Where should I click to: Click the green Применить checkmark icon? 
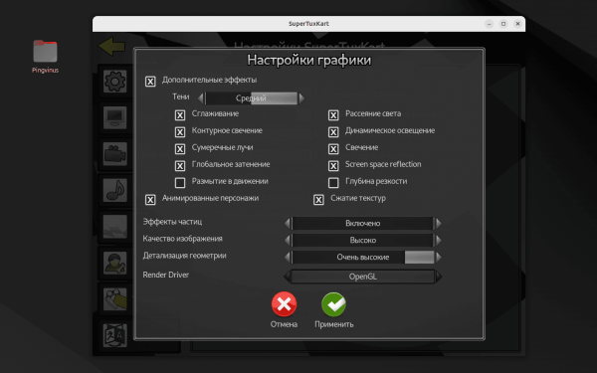(333, 304)
